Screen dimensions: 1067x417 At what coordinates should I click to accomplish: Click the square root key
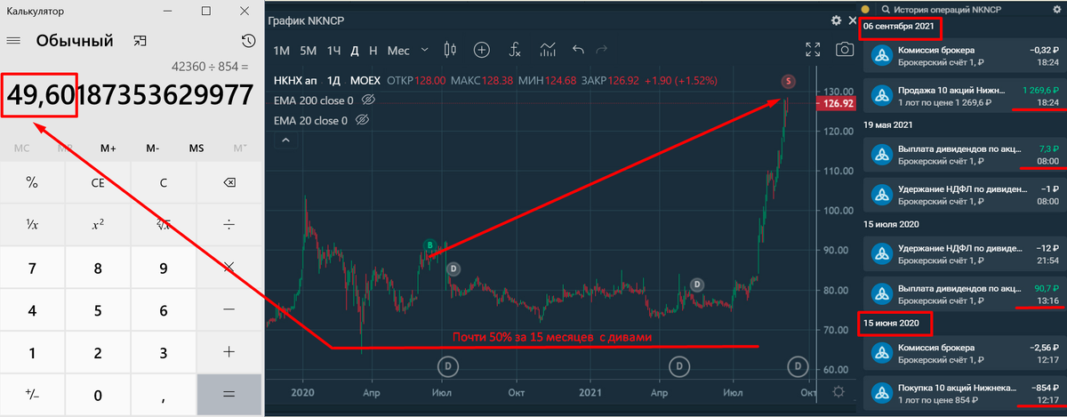coord(164,225)
